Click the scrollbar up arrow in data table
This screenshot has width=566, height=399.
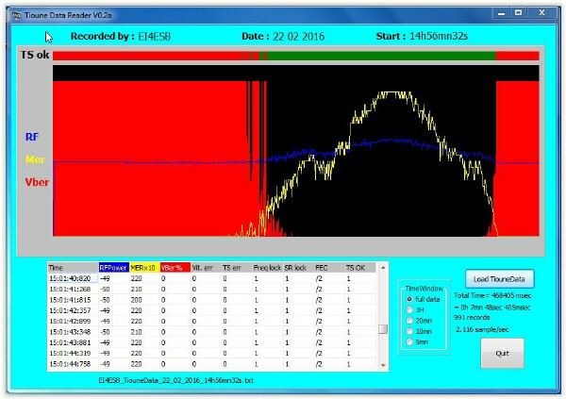click(x=383, y=267)
